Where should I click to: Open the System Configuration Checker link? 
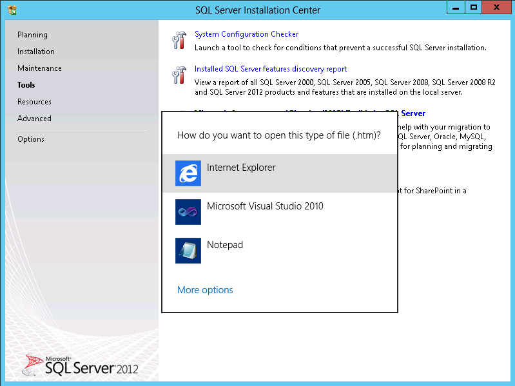point(247,34)
